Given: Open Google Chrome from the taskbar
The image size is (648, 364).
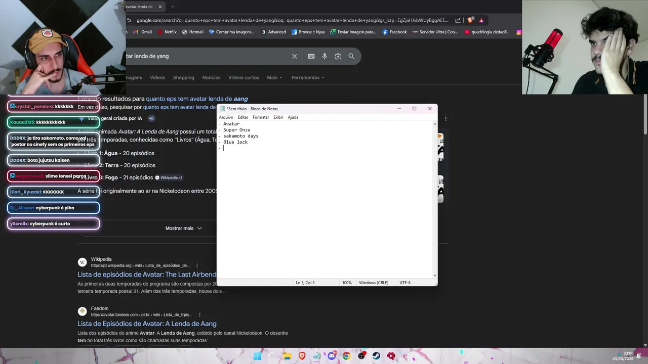Looking at the screenshot, I should (346, 356).
